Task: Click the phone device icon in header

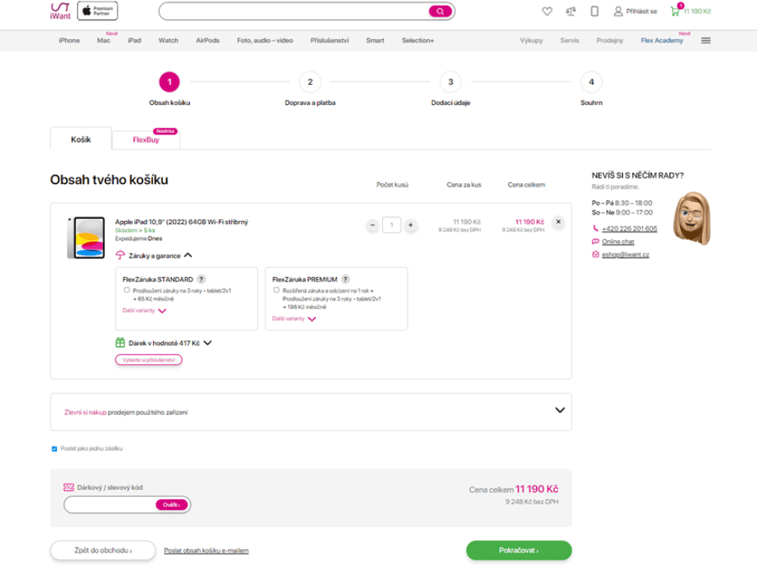Action: pos(595,11)
